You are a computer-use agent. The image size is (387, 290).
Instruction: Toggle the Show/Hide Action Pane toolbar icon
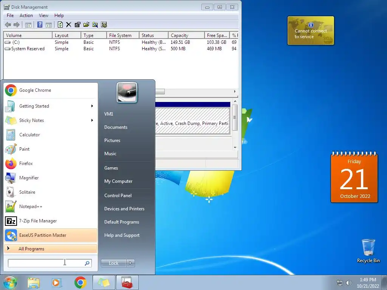49,25
